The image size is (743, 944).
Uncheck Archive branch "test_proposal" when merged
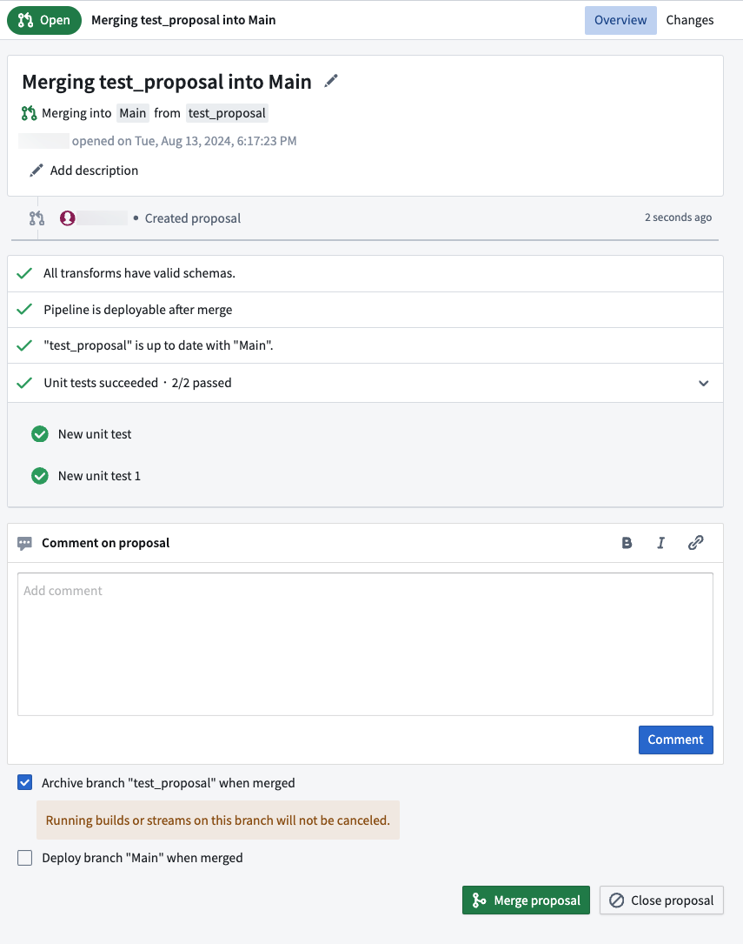(24, 783)
